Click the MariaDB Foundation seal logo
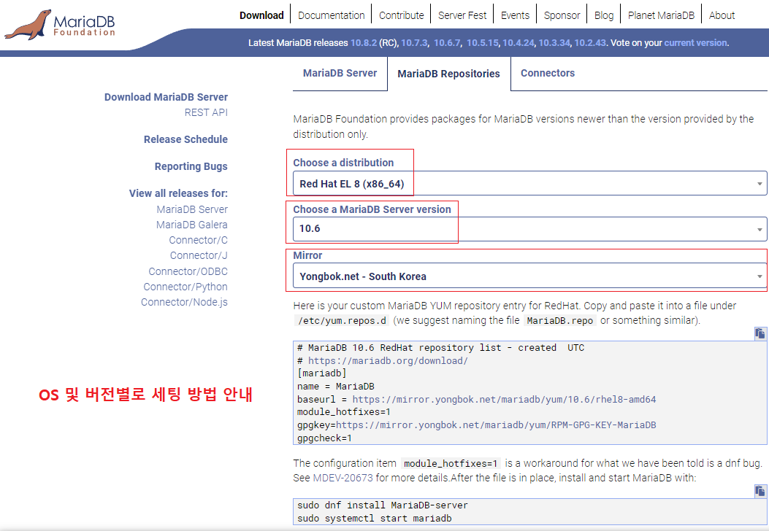The width and height of the screenshot is (769, 531). pyautogui.click(x=59, y=24)
